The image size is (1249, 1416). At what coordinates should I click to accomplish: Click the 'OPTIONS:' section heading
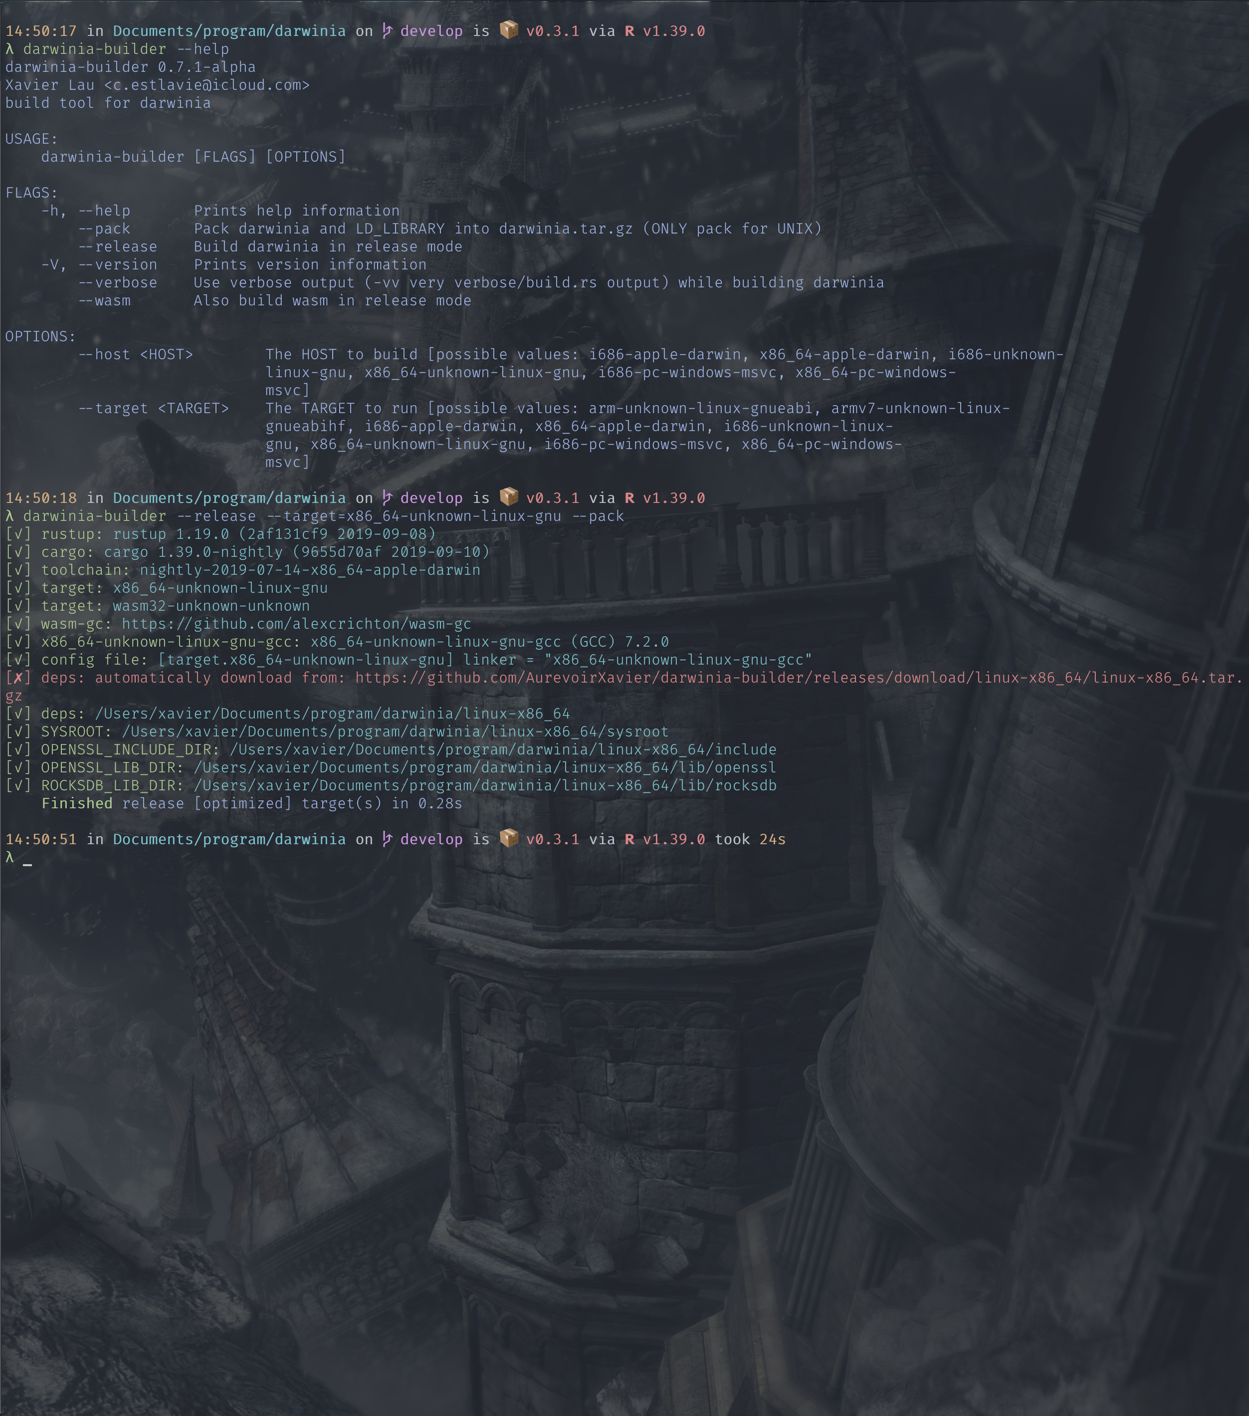(x=40, y=337)
